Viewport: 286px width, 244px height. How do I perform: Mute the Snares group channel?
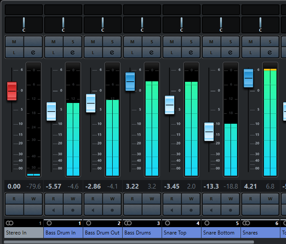(251, 42)
